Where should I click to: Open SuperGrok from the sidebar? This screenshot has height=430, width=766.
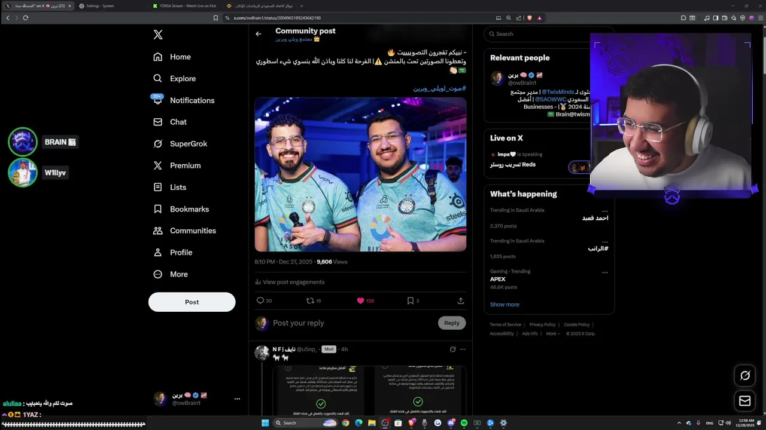click(180, 144)
